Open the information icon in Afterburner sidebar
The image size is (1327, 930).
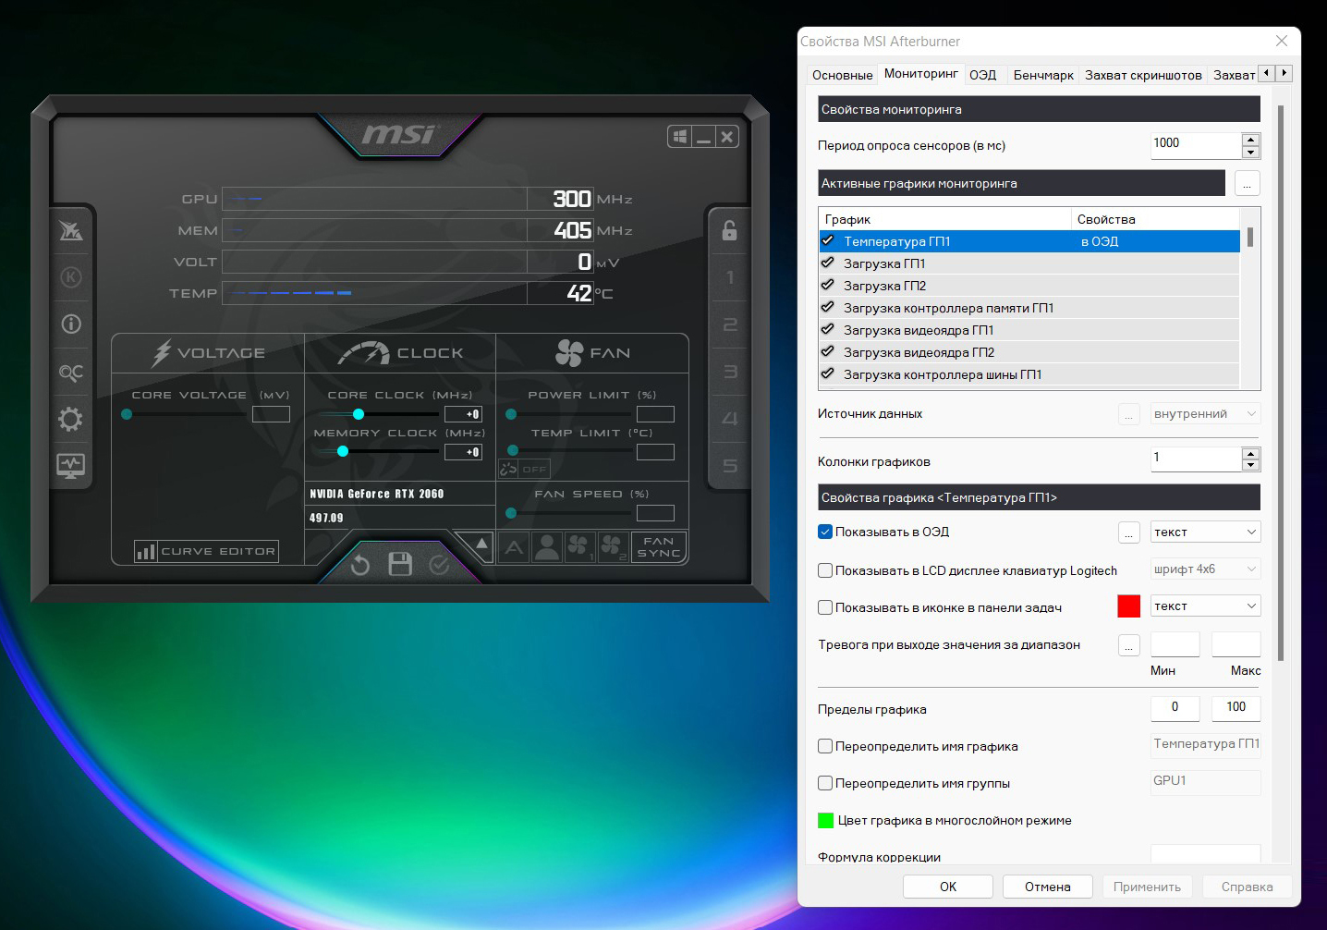[x=71, y=324]
